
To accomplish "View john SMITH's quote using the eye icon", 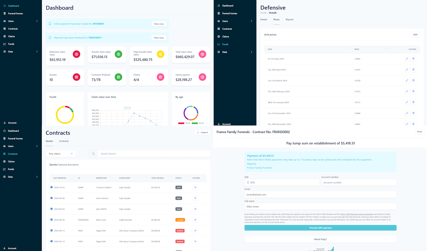I will click(195, 209).
